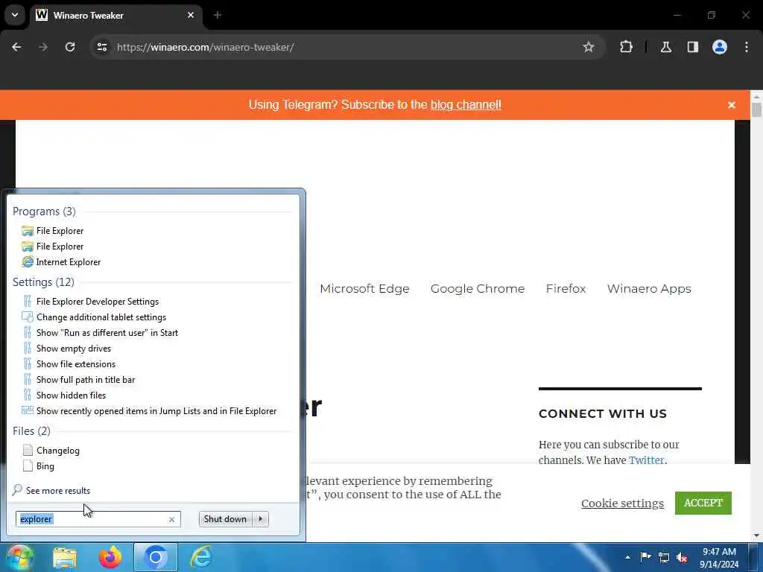The height and width of the screenshot is (572, 763).
Task: Click the Shut down button
Action: (x=225, y=519)
